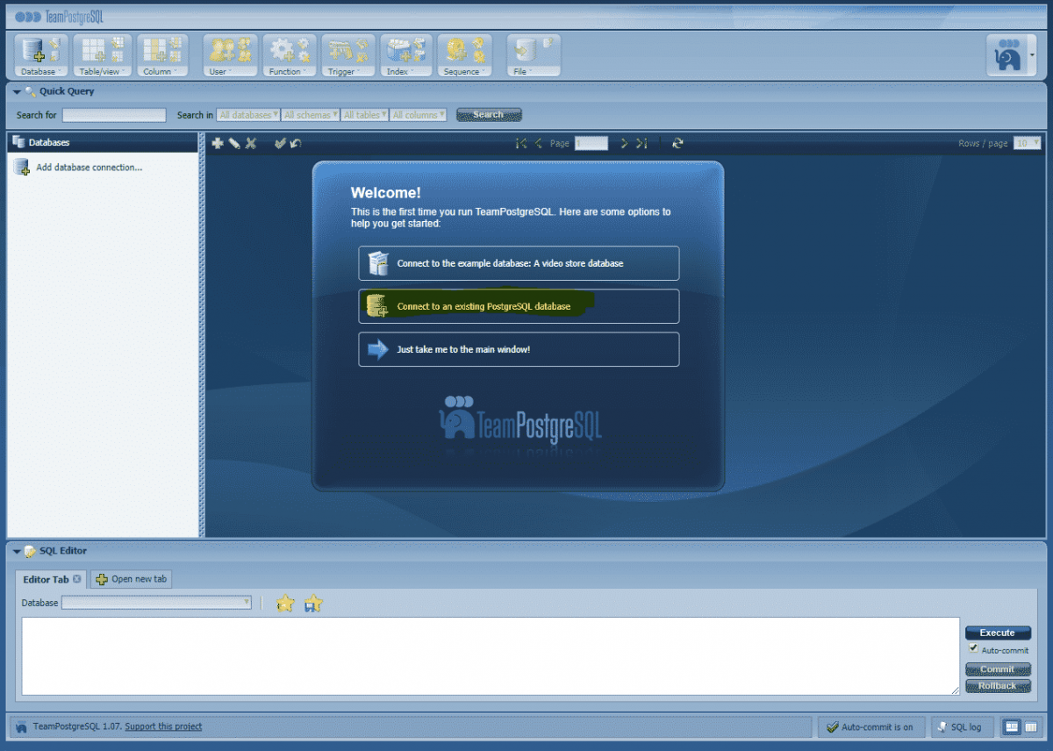
Task: Collapse the SQL Editor panel
Action: [x=17, y=551]
